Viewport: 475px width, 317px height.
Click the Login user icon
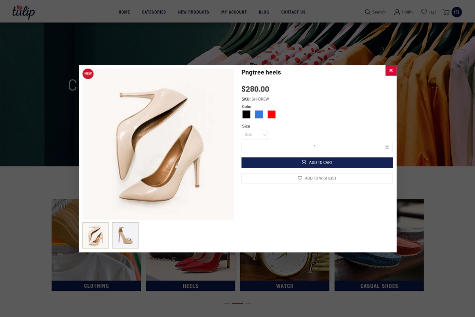[x=397, y=12]
